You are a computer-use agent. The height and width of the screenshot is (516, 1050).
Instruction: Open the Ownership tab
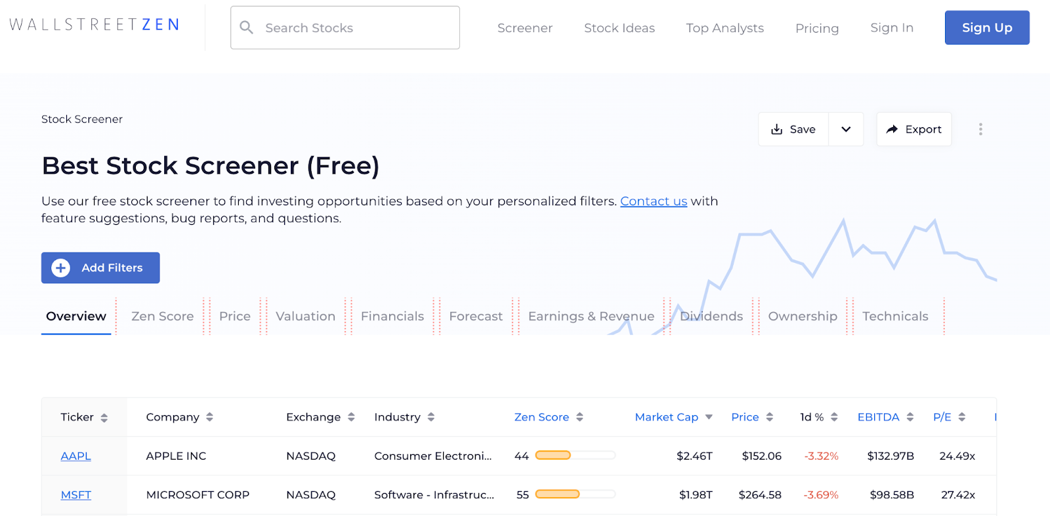tap(803, 316)
